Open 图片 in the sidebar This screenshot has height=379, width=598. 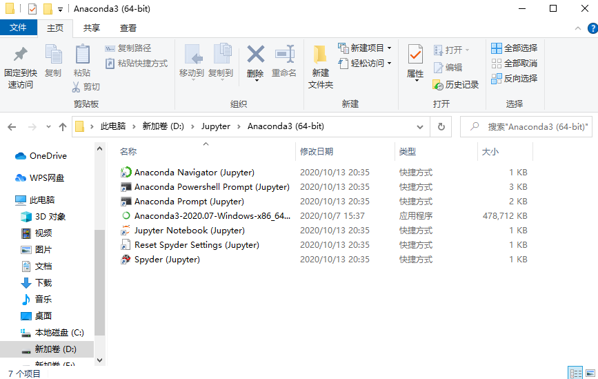(36, 250)
